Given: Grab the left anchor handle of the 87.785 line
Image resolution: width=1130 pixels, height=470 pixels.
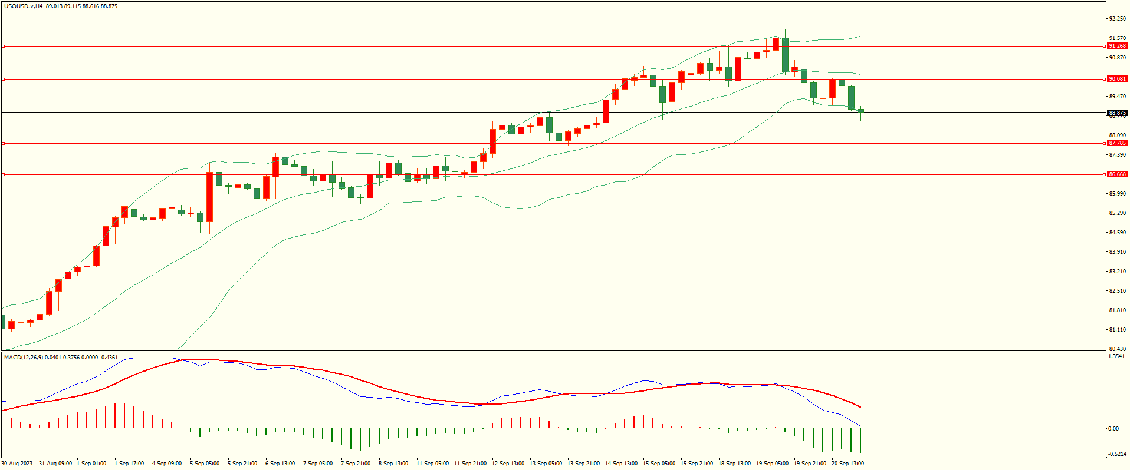Looking at the screenshot, I should pos(3,143).
